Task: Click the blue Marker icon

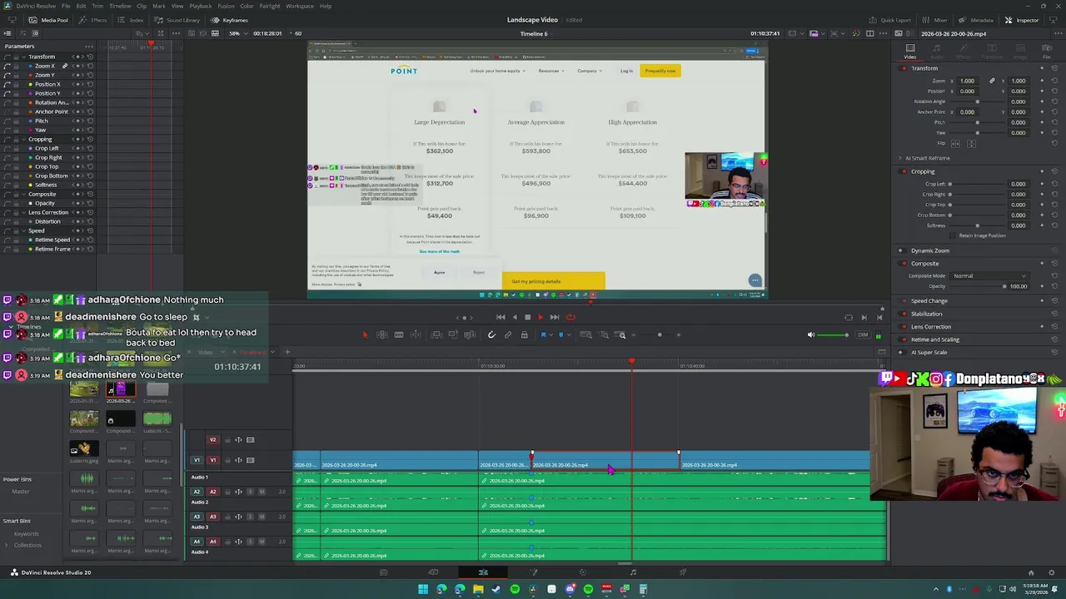Action: [x=560, y=334]
